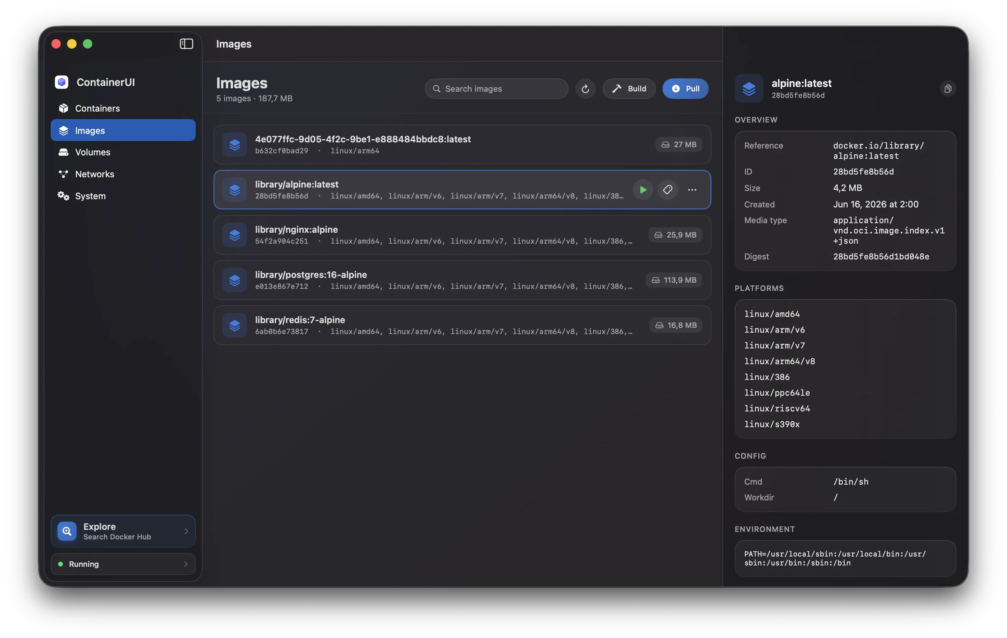The height and width of the screenshot is (638, 1007).
Task: Click the ContainerUI app logo
Action: coord(62,82)
